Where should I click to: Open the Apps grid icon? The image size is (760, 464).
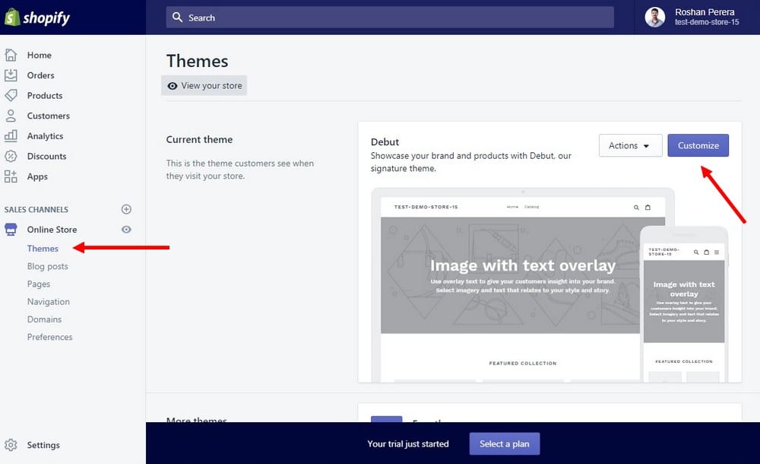click(x=11, y=176)
